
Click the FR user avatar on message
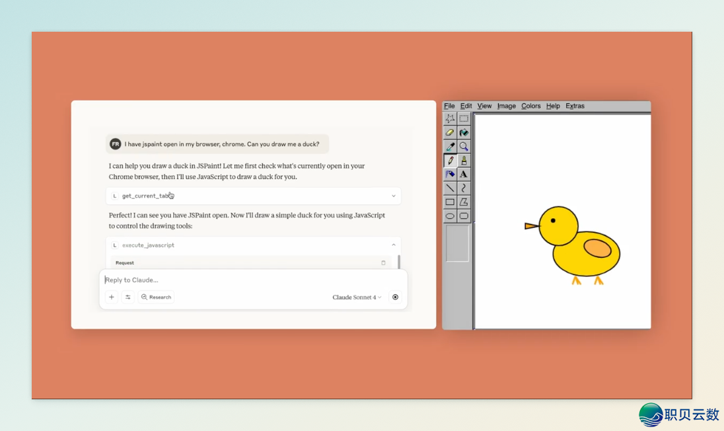(116, 144)
